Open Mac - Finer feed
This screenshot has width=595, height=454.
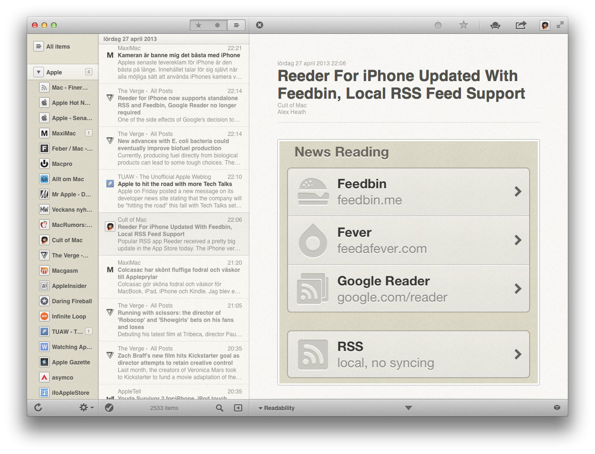pyautogui.click(x=63, y=88)
